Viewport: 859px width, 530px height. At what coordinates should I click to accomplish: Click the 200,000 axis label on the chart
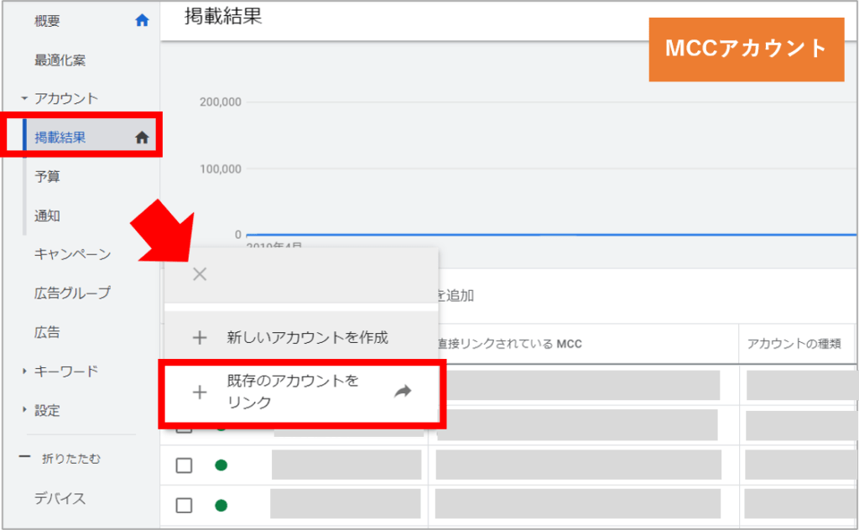pos(221,101)
